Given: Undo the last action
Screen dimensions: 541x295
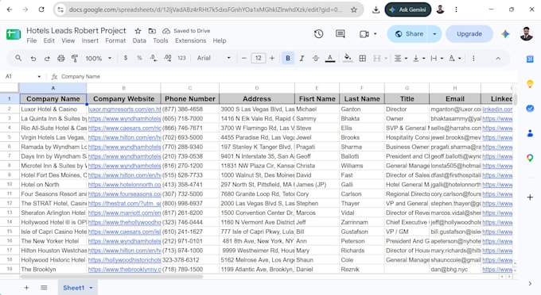Looking at the screenshot, I should click(x=33, y=59).
